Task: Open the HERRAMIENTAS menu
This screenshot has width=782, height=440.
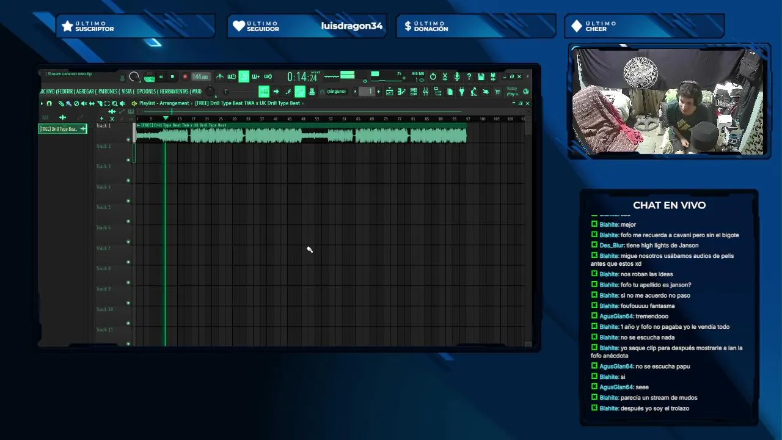Action: click(174, 91)
